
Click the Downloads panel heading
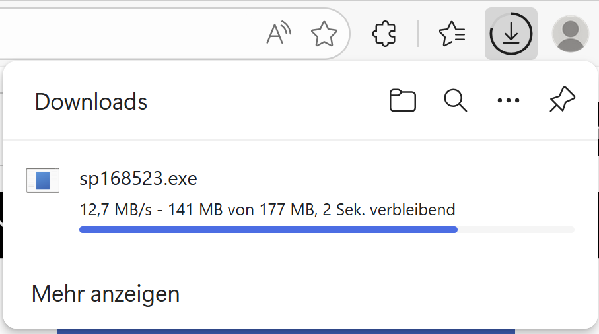[x=91, y=102]
